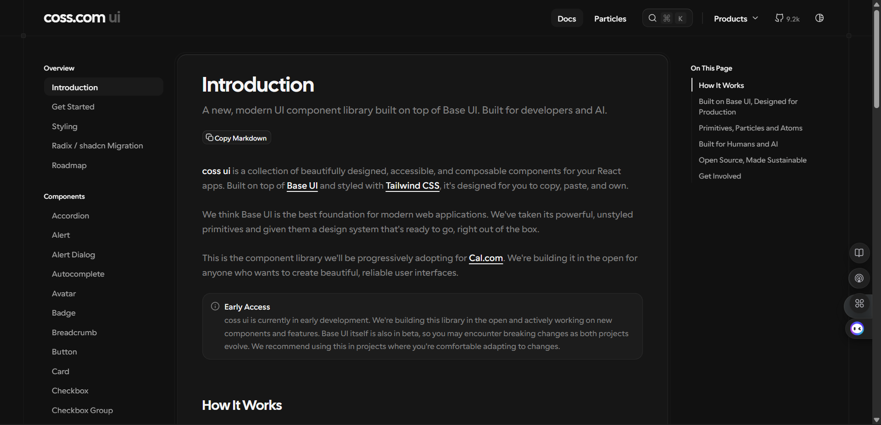
Task: Open search with the magnifier icon
Action: pos(652,18)
